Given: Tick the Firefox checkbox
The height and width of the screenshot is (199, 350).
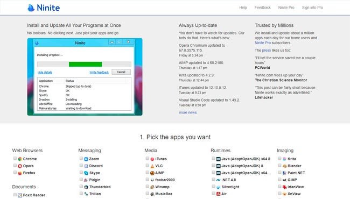Looking at the screenshot, I should [15, 172].
